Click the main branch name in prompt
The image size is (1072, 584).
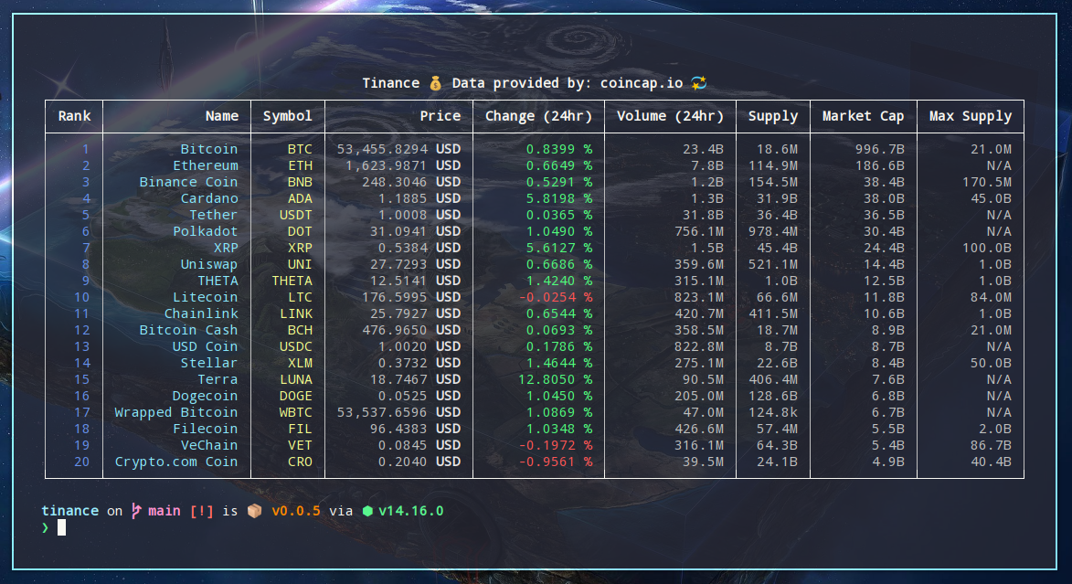(x=165, y=511)
